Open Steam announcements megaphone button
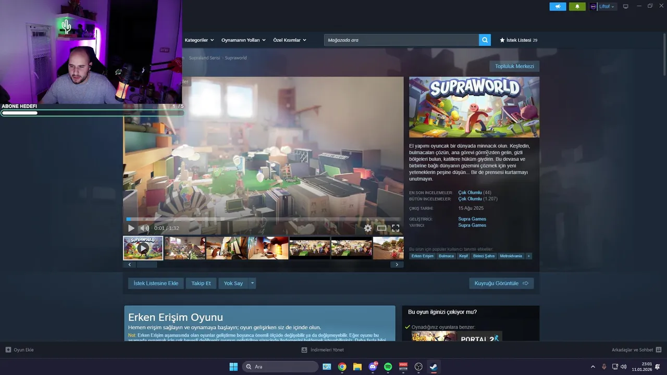Image resolution: width=667 pixels, height=375 pixels. pos(558,7)
